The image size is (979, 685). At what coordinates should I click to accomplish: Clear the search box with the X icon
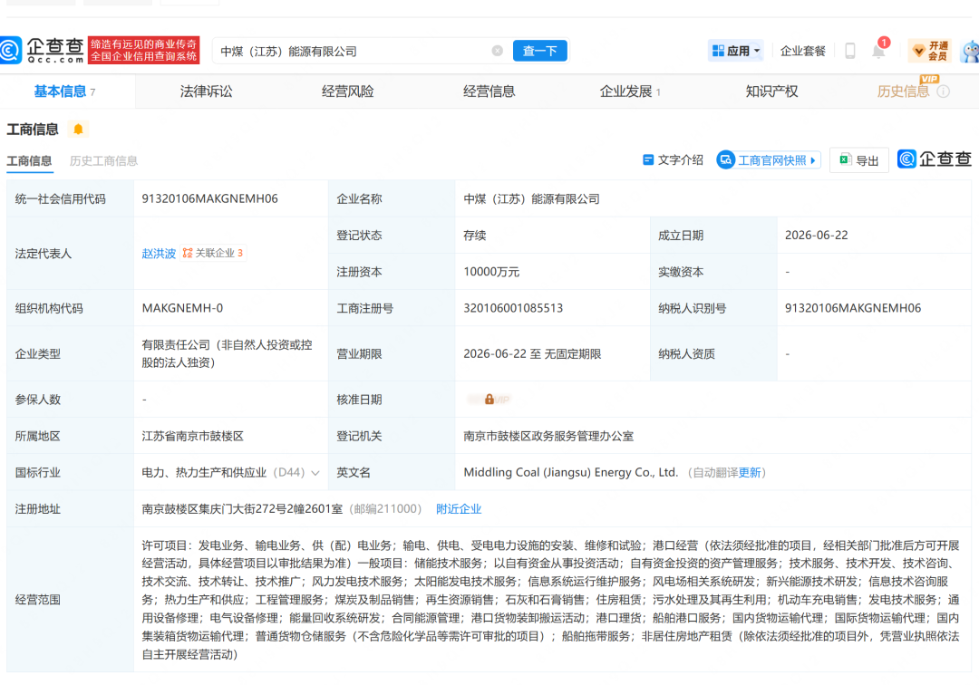pyautogui.click(x=497, y=51)
